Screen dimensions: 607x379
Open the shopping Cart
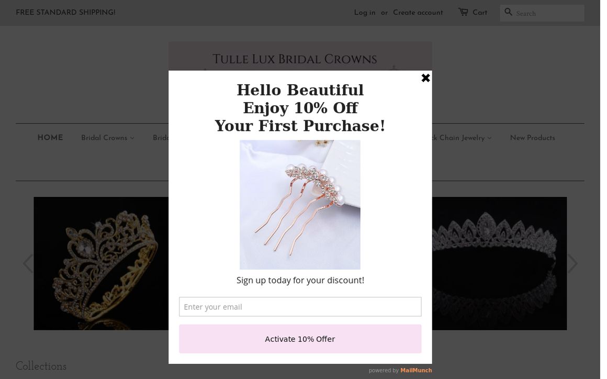click(479, 13)
